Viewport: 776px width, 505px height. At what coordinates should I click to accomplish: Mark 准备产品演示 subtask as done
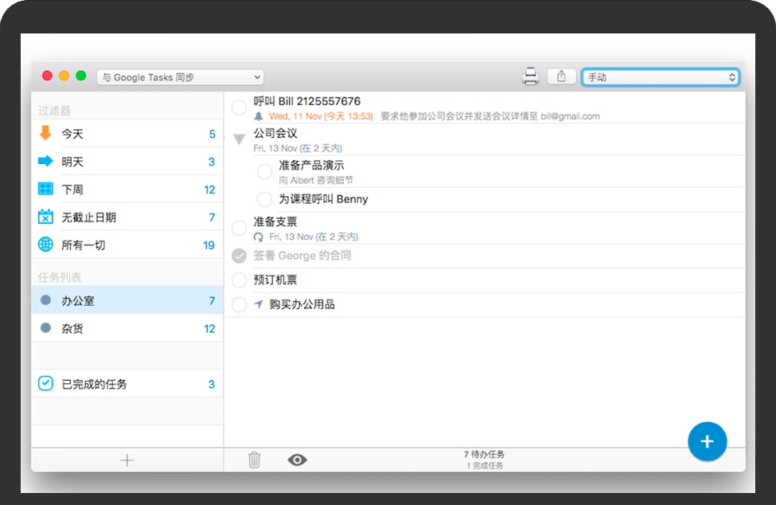(x=264, y=171)
